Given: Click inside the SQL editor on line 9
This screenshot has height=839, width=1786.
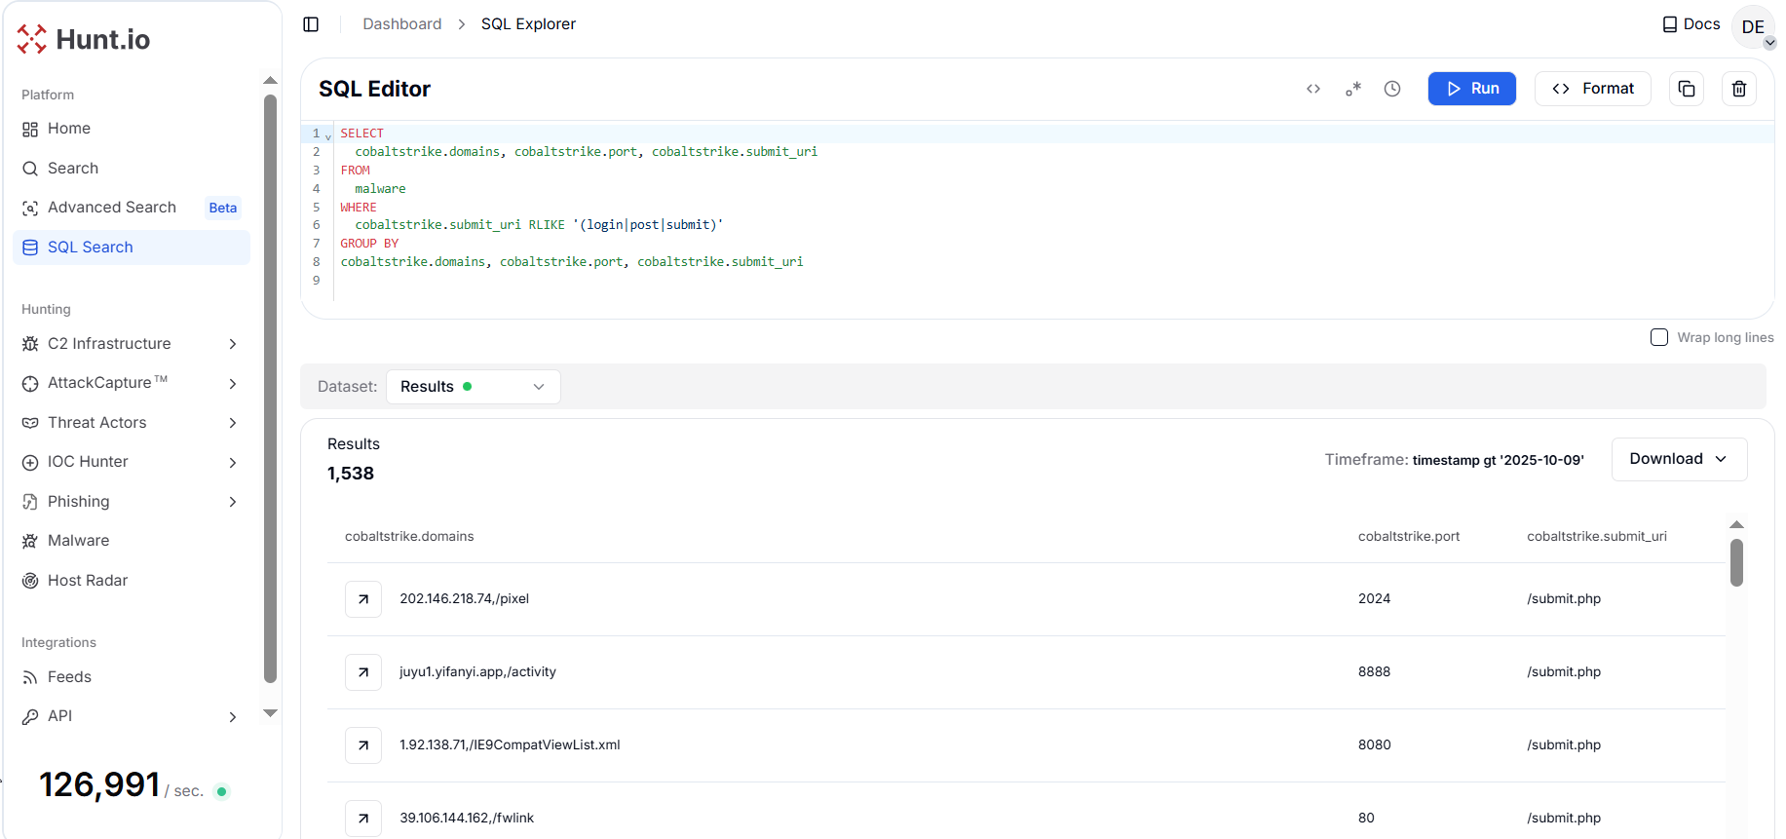Looking at the screenshot, I should [1052, 281].
